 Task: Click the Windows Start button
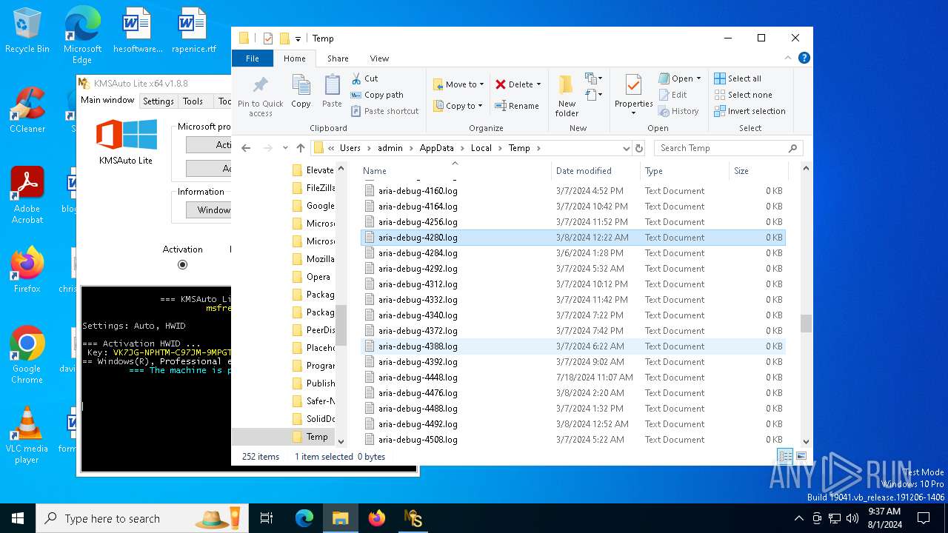[18, 518]
